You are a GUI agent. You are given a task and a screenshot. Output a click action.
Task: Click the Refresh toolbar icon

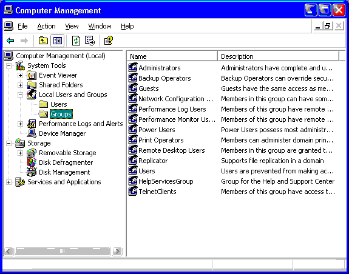(76, 41)
